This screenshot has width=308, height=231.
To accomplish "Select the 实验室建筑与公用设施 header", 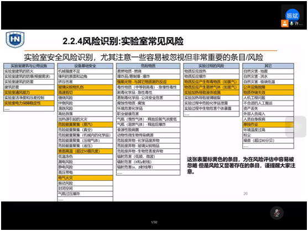I will point(29,66).
